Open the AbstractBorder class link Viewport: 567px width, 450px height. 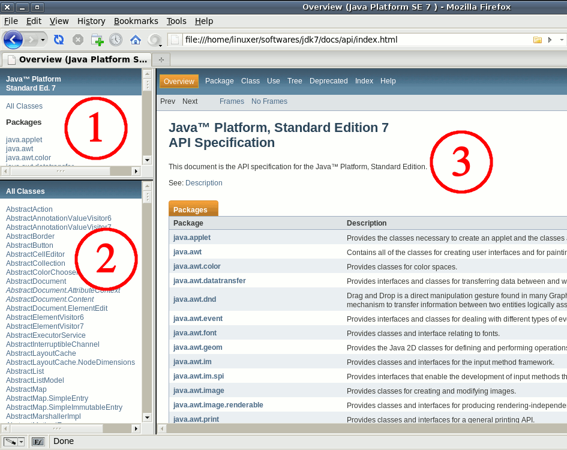31,236
